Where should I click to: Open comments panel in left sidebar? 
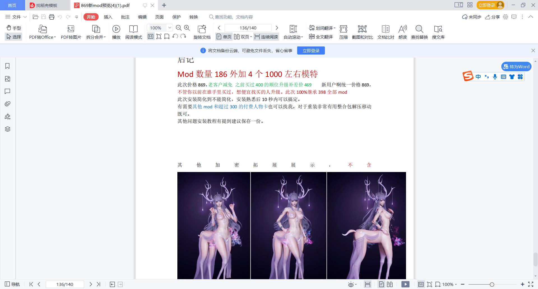(8, 91)
